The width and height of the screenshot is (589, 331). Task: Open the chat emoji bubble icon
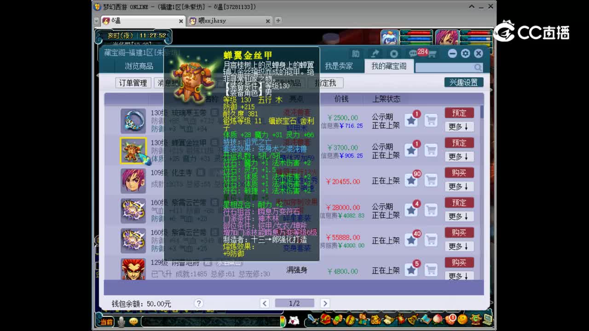134,321
